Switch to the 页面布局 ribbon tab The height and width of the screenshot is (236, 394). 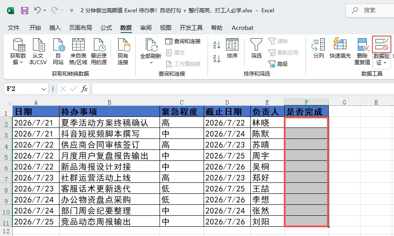coord(80,28)
